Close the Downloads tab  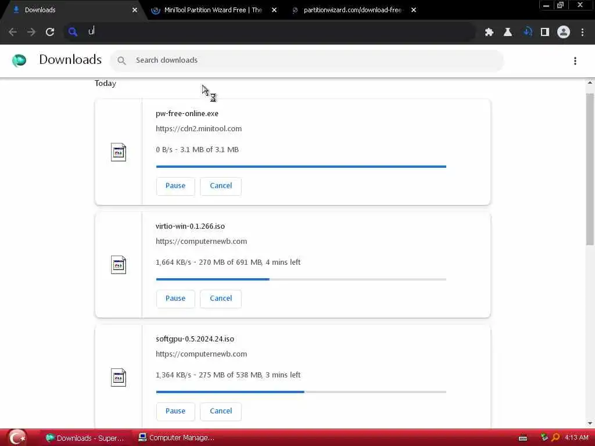(135, 10)
